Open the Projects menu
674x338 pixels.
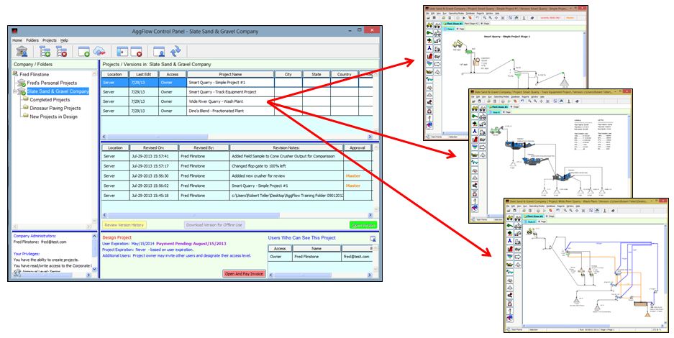click(50, 40)
